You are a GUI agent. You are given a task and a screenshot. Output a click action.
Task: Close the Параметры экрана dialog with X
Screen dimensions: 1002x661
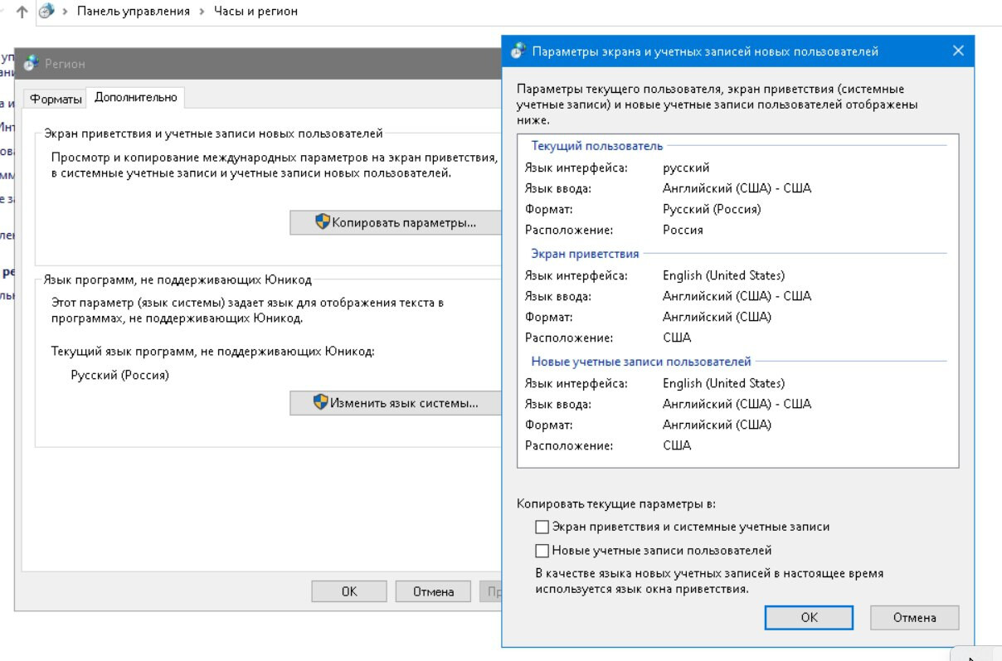pyautogui.click(x=958, y=51)
